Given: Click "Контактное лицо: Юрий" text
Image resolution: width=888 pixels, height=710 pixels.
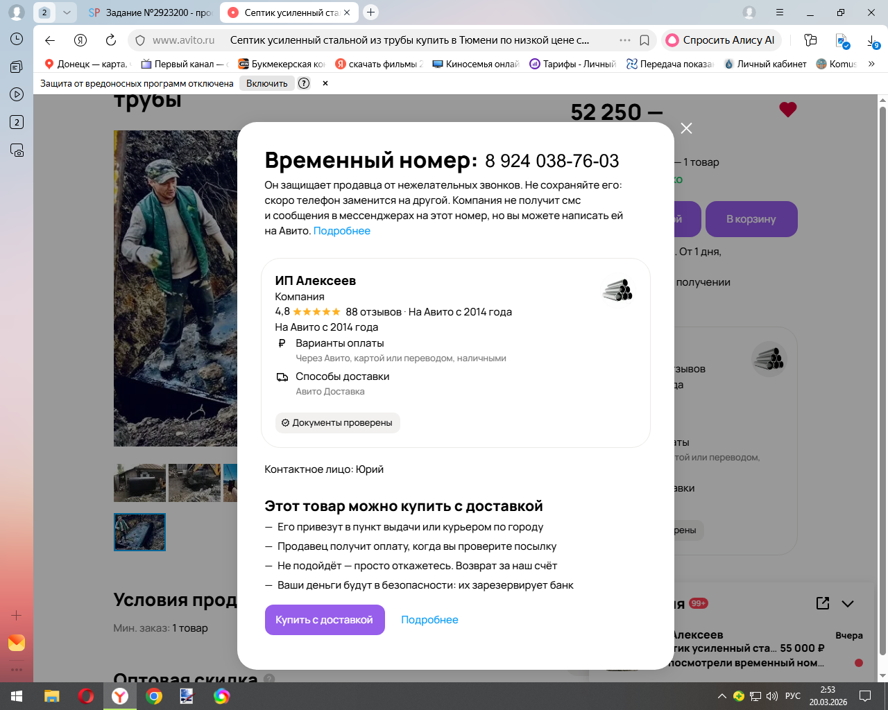Looking at the screenshot, I should [x=324, y=469].
